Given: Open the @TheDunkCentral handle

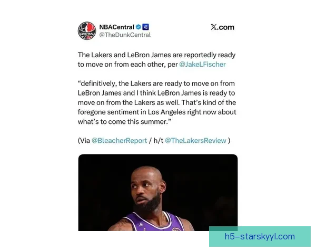Looking at the screenshot, I should coord(125,35).
